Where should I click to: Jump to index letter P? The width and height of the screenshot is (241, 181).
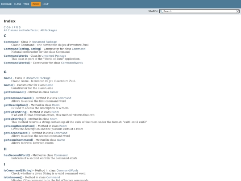(x=14, y=27)
